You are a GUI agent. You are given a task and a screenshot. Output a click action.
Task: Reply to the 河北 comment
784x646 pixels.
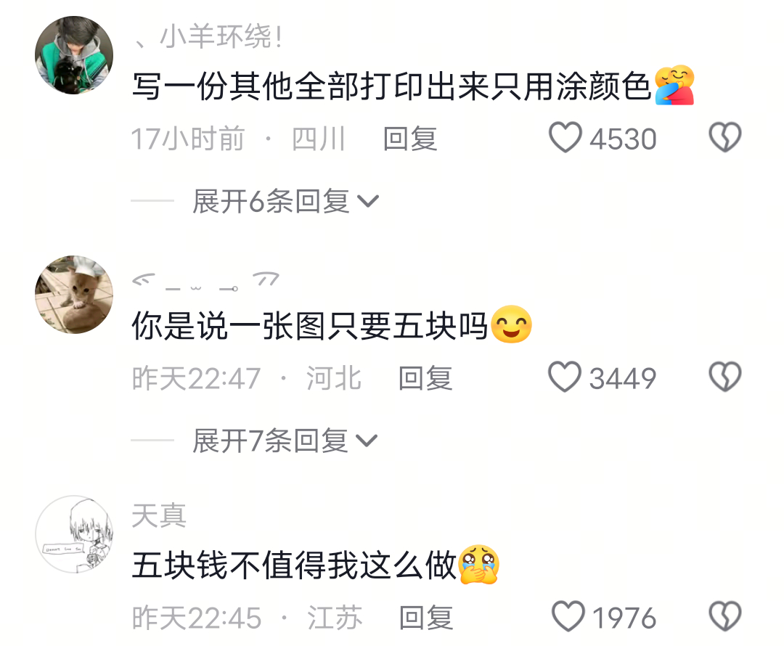coord(425,378)
